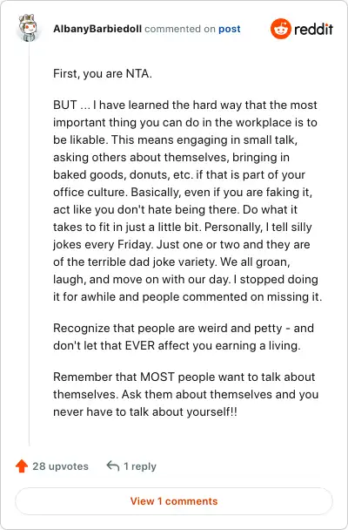Screen dimensions: 348x530
Task: Click the grey "commented on" text
Action: [x=180, y=29]
